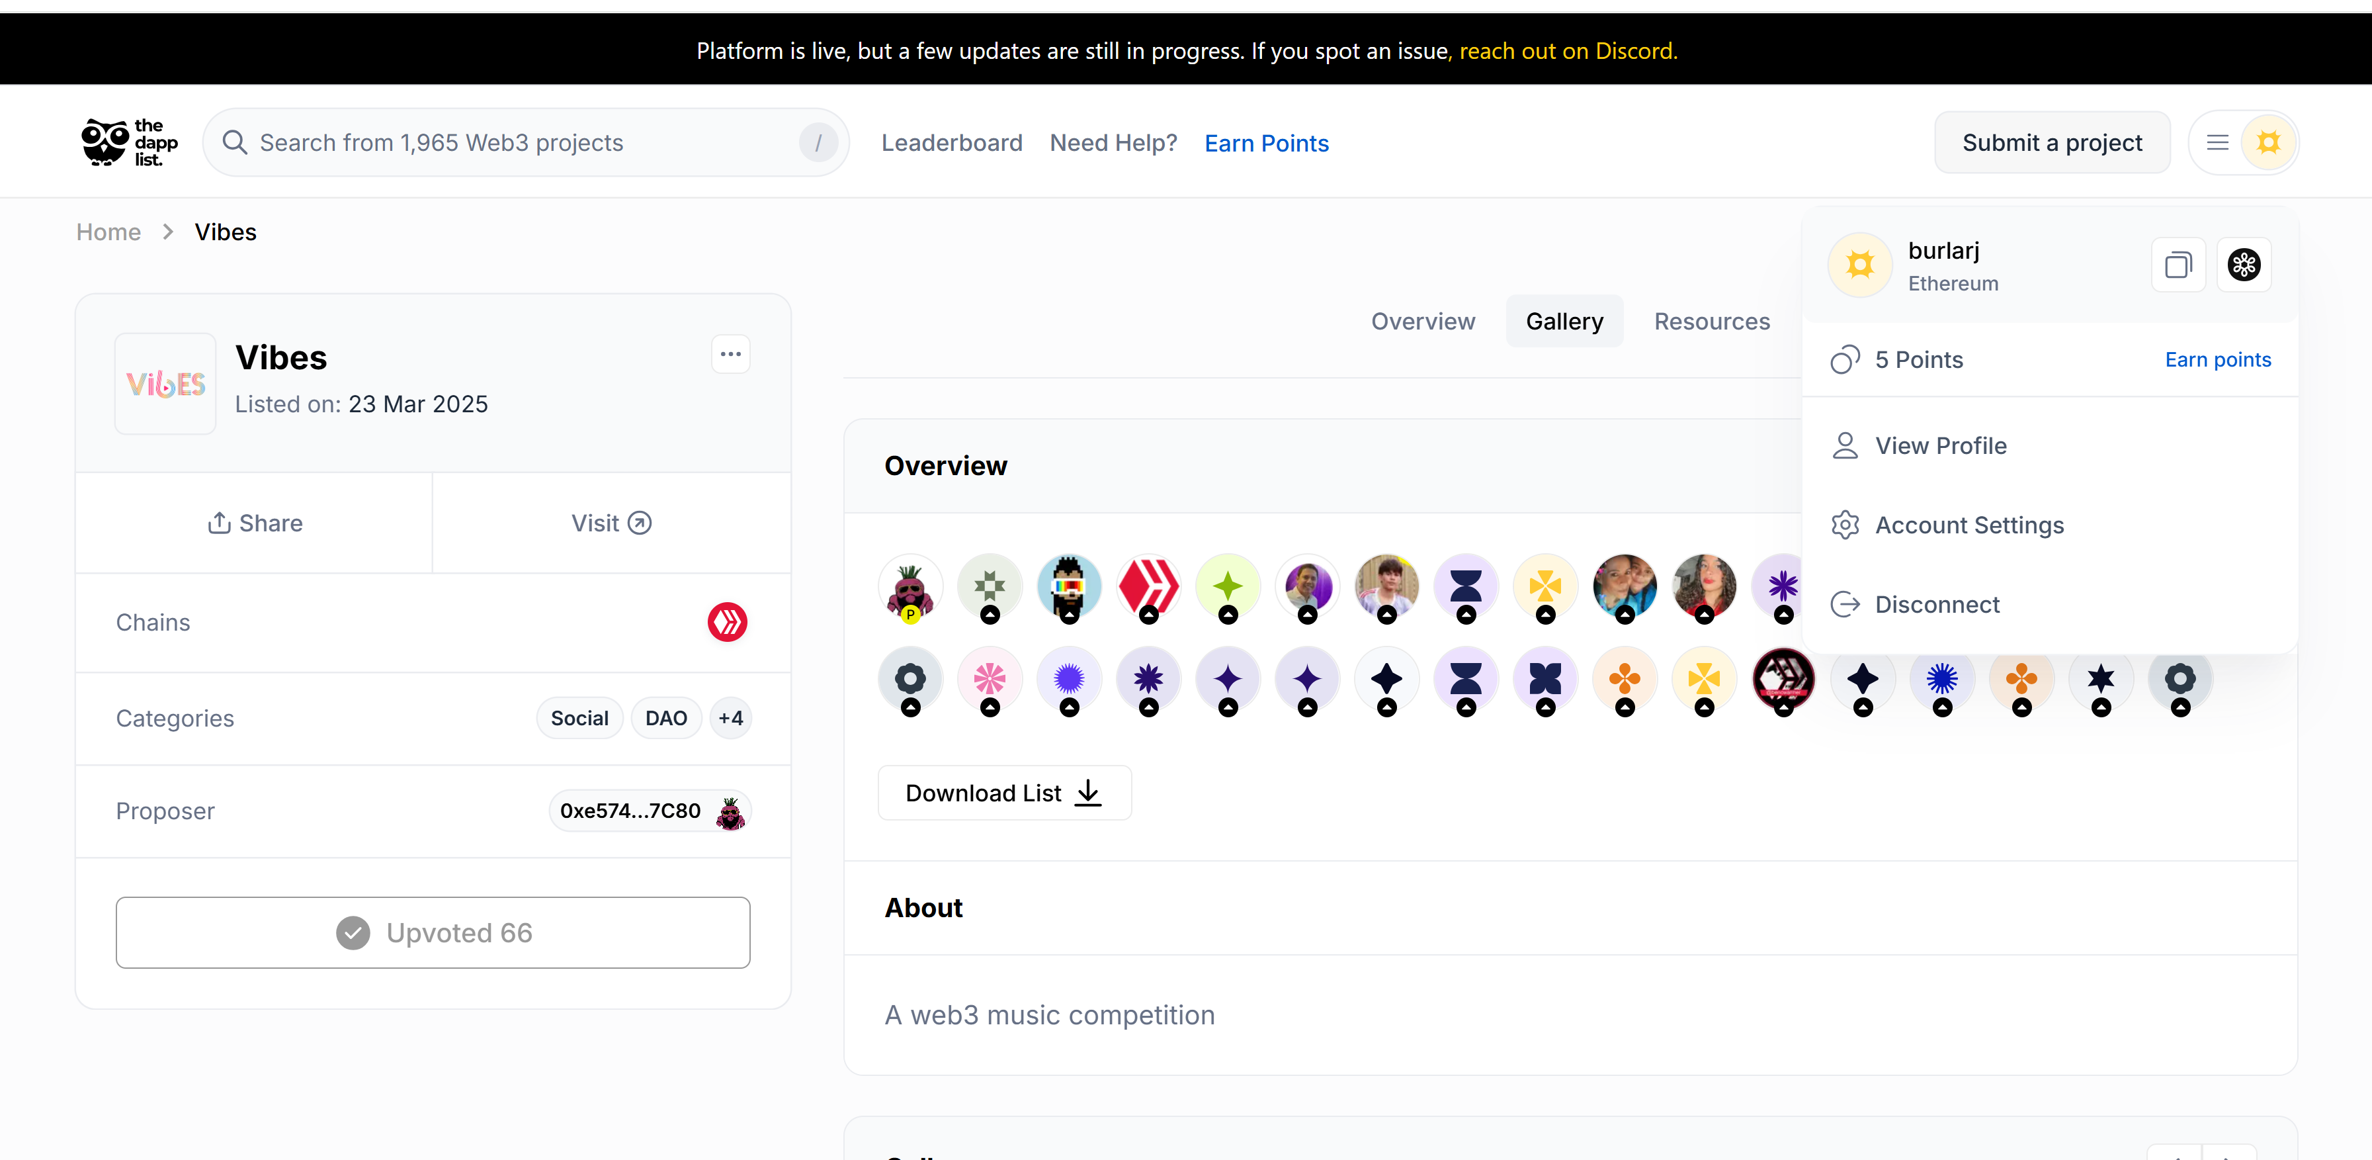Open Account Settings from the menu
Screen dimensions: 2372x1160
tap(2050, 525)
